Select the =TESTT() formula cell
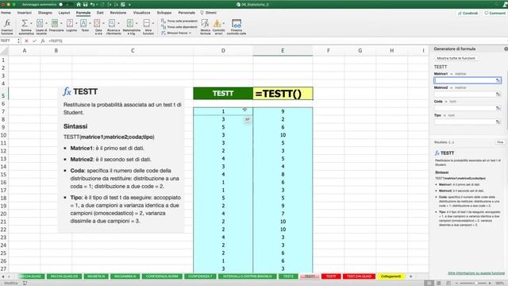508x286 pixels. click(283, 94)
